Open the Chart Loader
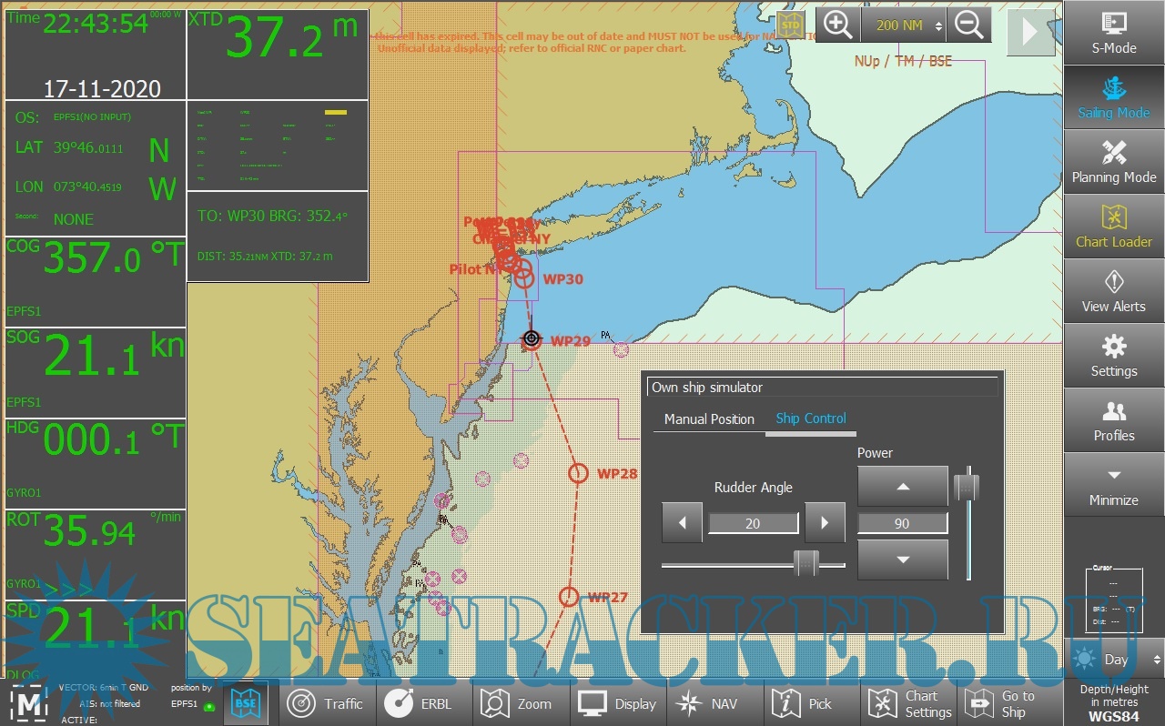Screen dimensions: 1165x726 coord(1114,227)
